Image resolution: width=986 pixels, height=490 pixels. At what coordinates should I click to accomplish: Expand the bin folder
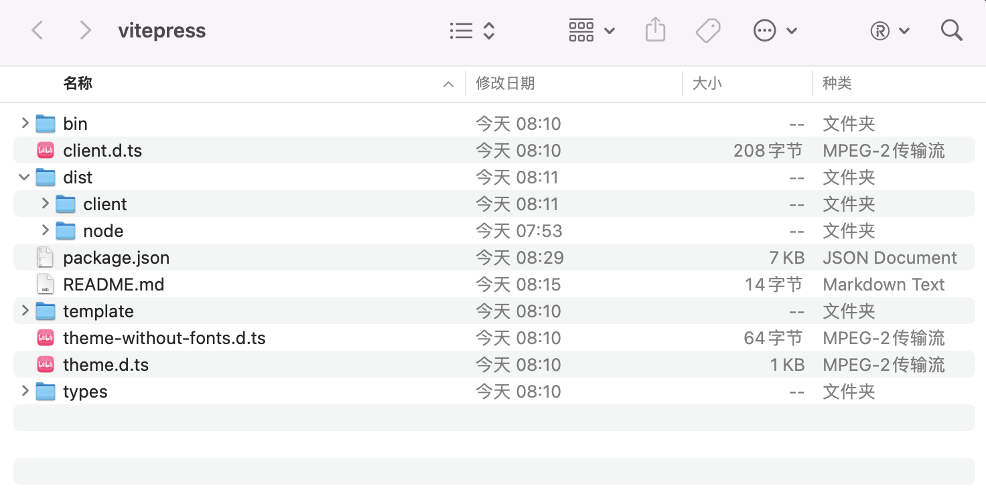point(25,123)
